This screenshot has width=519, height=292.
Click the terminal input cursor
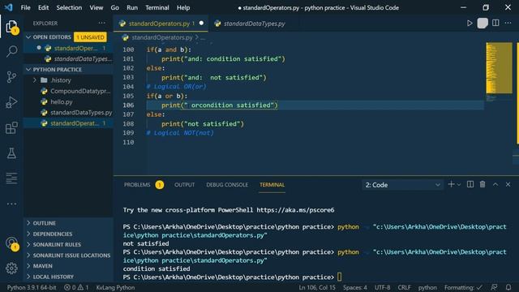pos(339,277)
